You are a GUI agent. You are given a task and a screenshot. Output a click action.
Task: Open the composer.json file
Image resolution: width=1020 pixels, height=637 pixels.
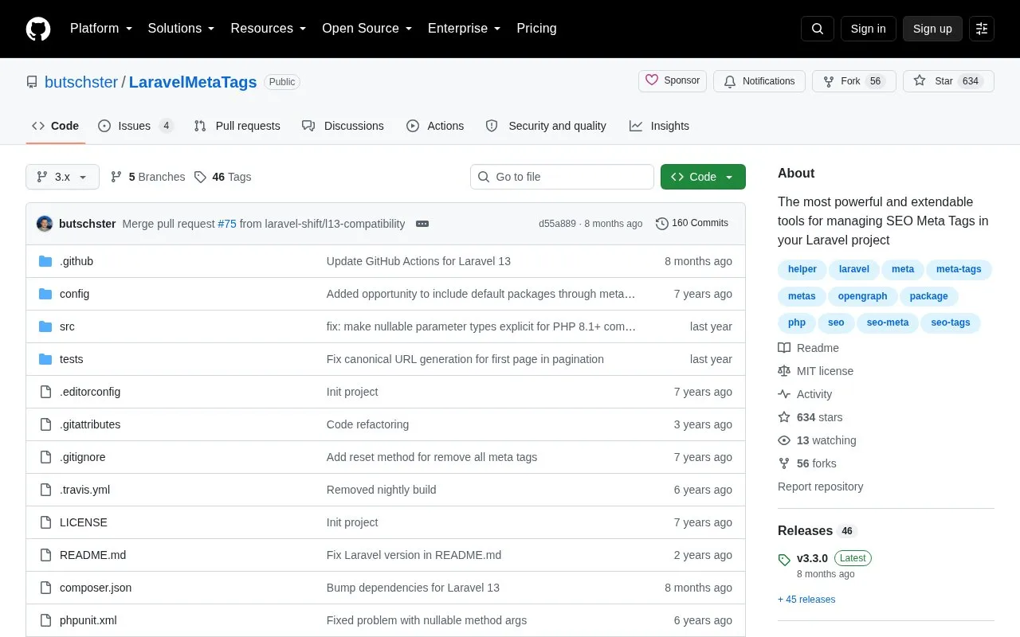coord(96,588)
